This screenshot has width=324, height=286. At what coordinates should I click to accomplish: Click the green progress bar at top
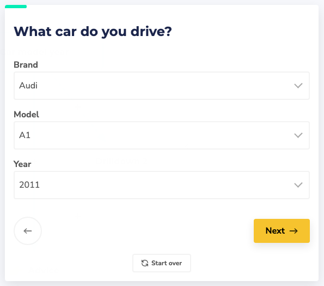tap(16, 7)
